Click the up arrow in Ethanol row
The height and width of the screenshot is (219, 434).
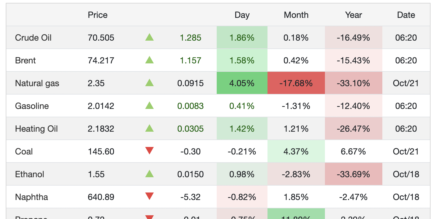(x=149, y=174)
